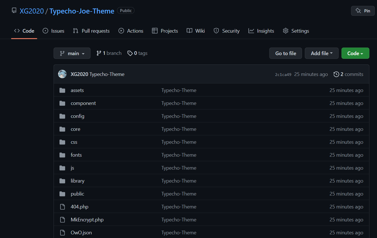Open Typecho-Theme commit message in 404.php row

click(x=179, y=207)
